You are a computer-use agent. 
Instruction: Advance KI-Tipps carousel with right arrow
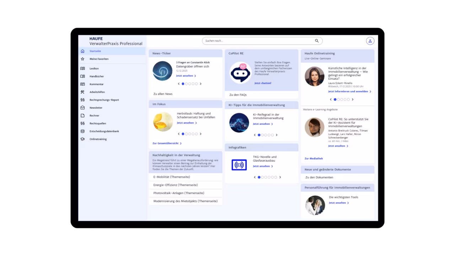tap(277, 135)
